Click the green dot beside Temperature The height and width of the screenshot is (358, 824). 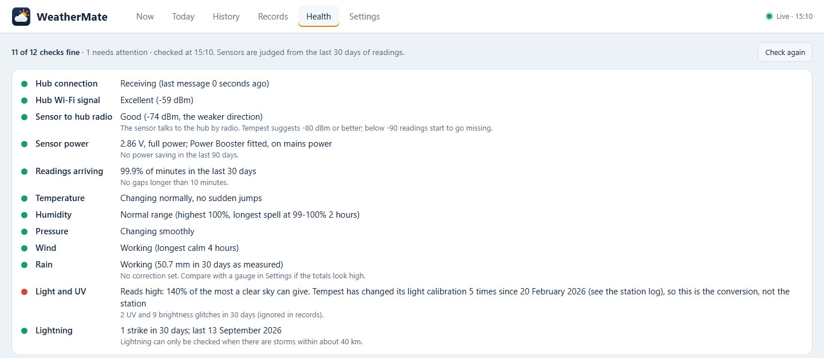tap(25, 198)
